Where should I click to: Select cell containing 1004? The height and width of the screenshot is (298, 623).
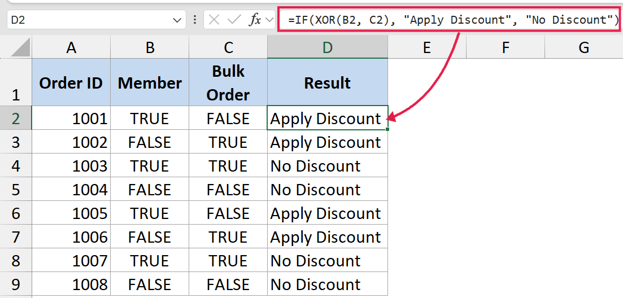tap(71, 189)
